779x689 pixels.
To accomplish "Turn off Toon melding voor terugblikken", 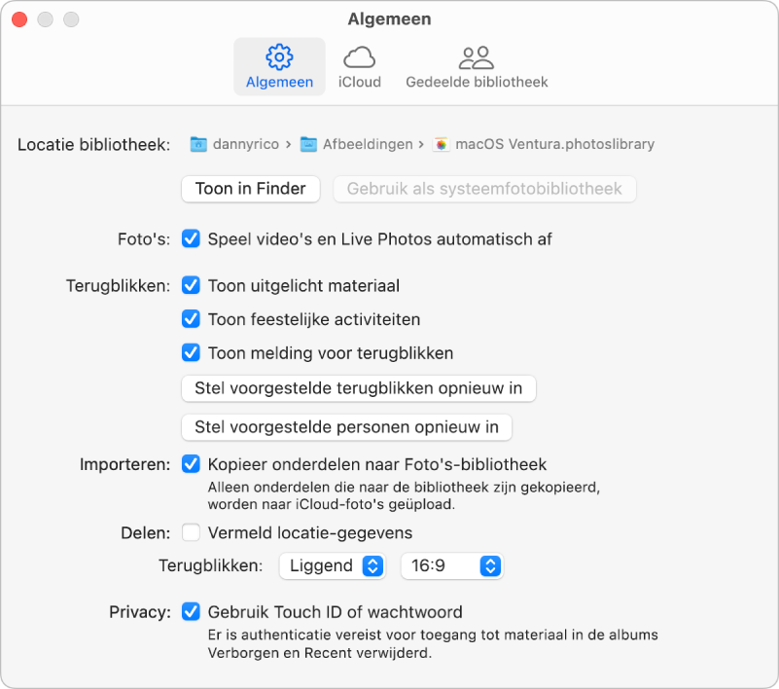I will coord(191,352).
